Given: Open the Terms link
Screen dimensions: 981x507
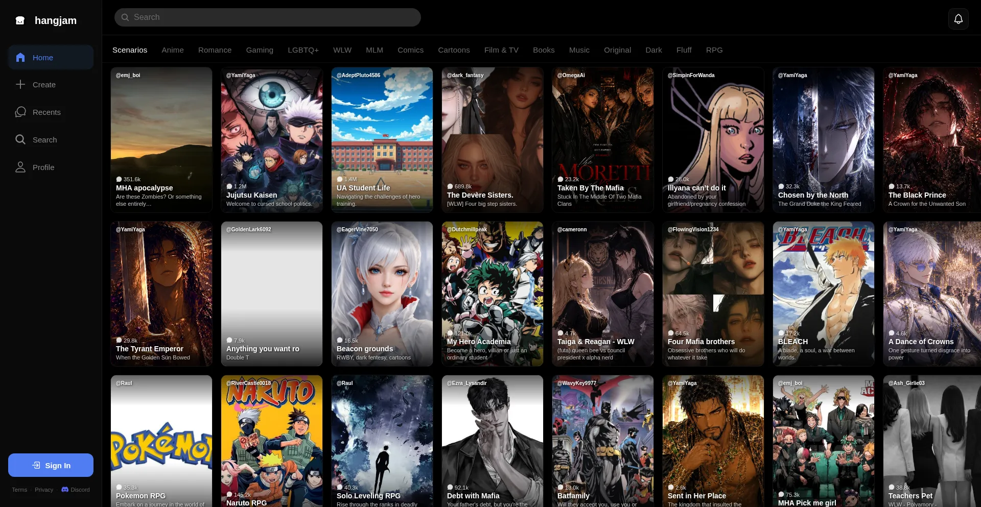Looking at the screenshot, I should tap(19, 490).
